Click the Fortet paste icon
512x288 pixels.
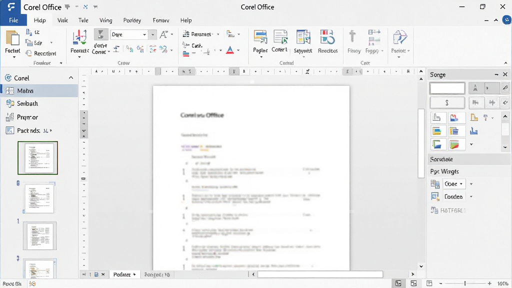(x=12, y=41)
